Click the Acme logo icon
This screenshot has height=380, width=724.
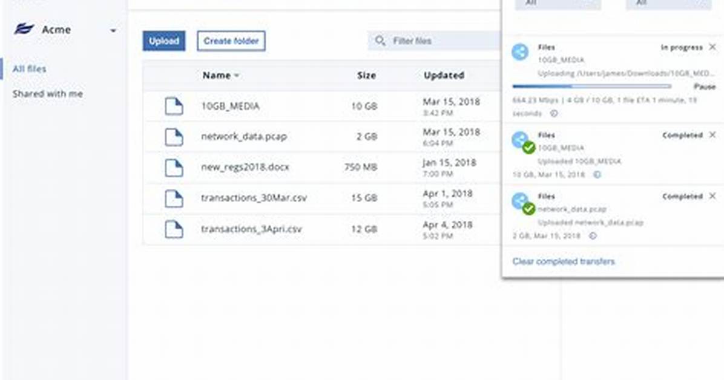(24, 30)
